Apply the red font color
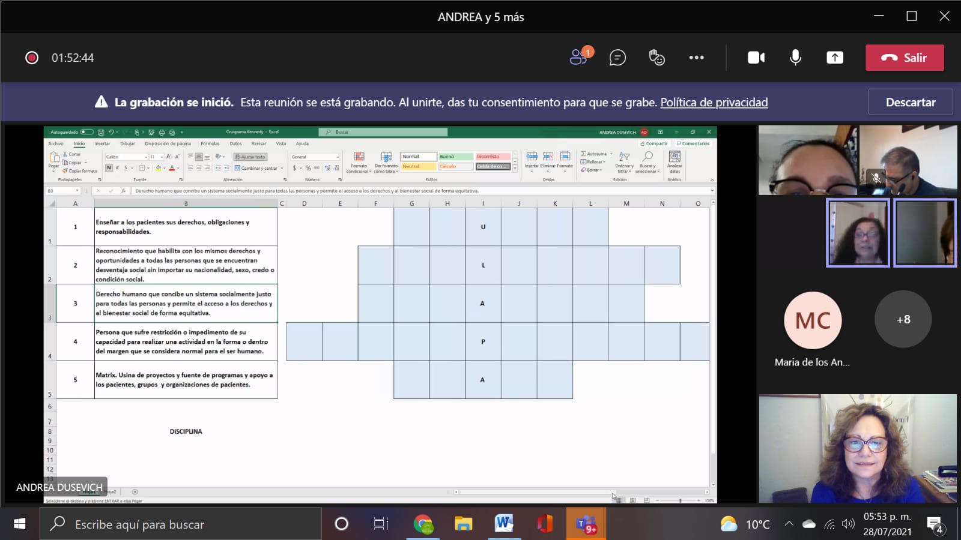This screenshot has width=961, height=540. click(x=172, y=168)
